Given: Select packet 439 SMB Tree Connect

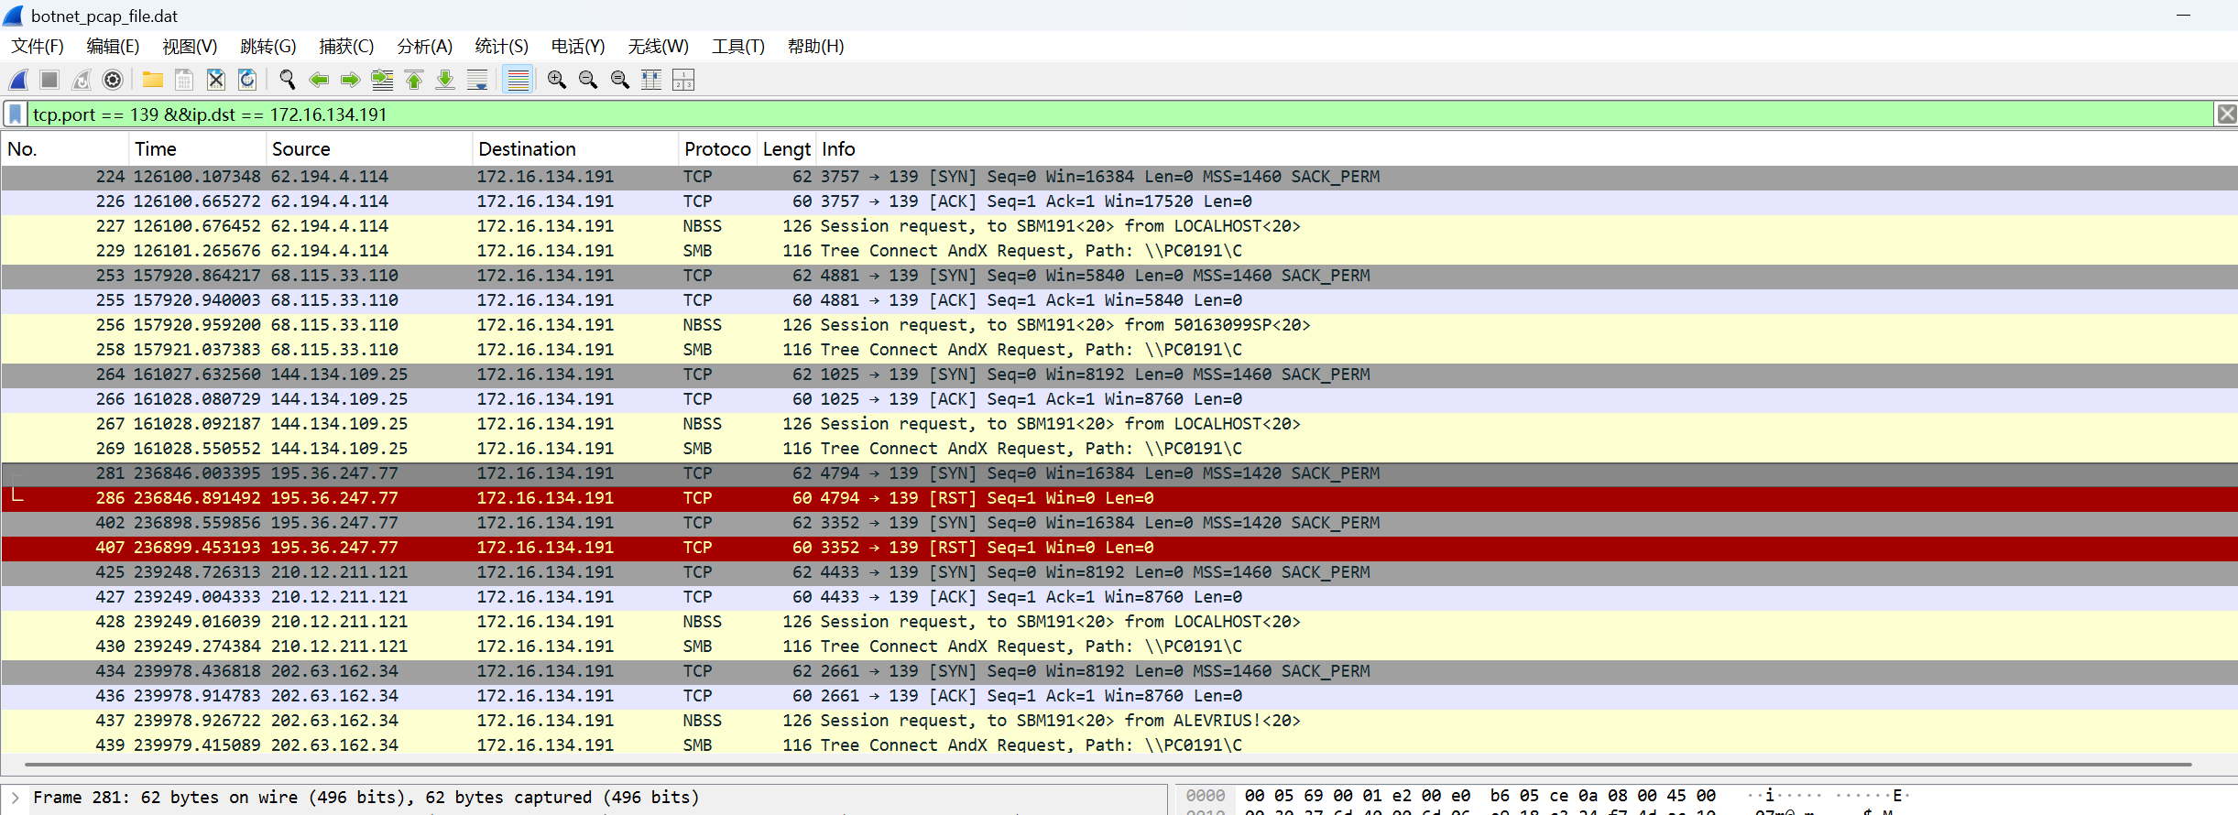Looking at the screenshot, I should point(1119,744).
